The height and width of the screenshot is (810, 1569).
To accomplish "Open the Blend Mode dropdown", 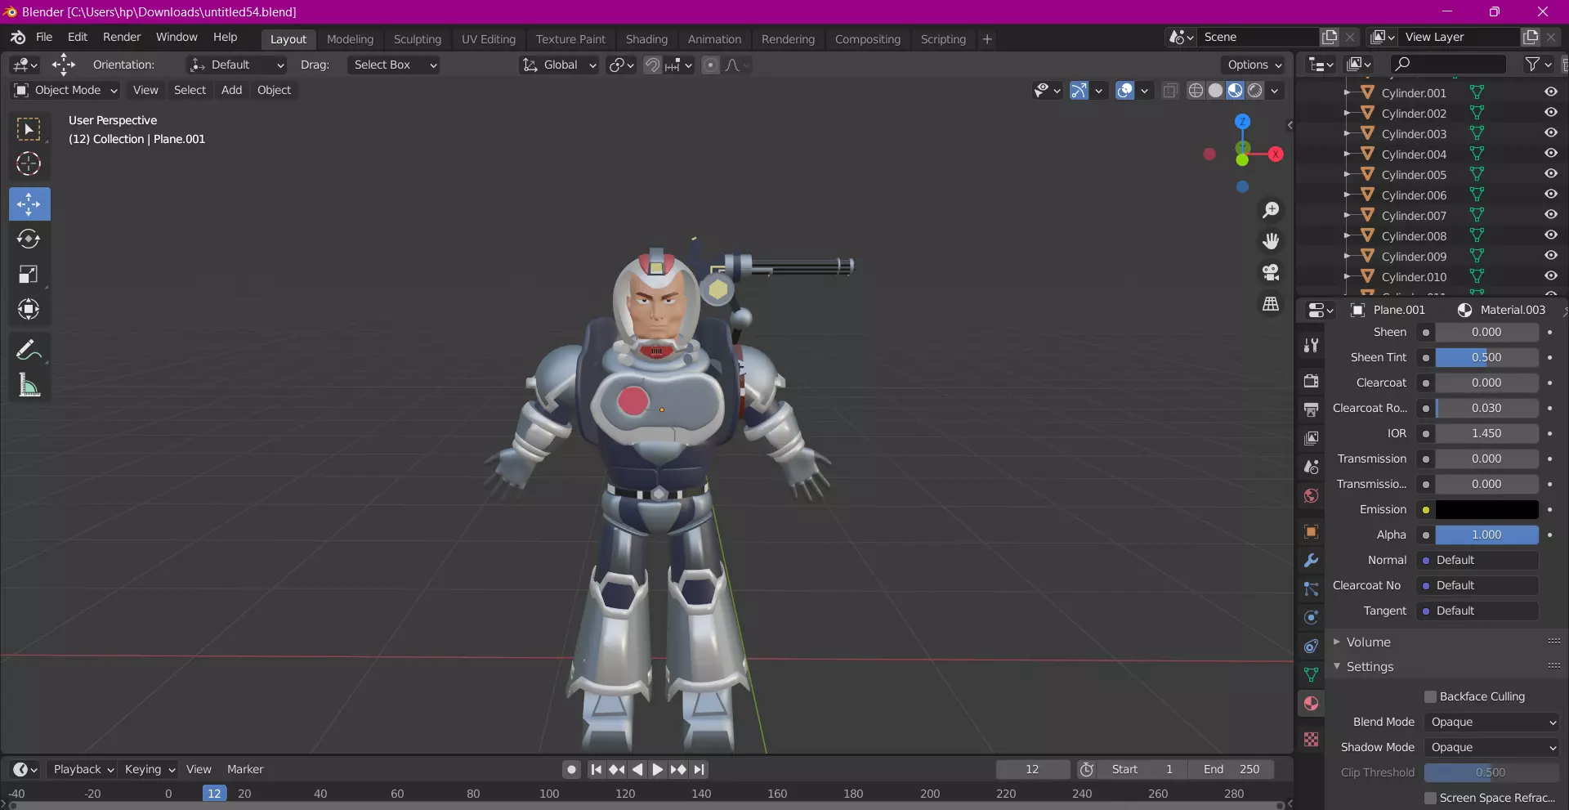I will click(x=1492, y=722).
